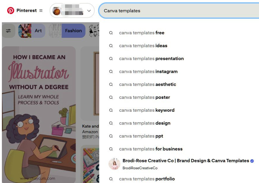Choose suggestion canva templates instagram

click(148, 72)
